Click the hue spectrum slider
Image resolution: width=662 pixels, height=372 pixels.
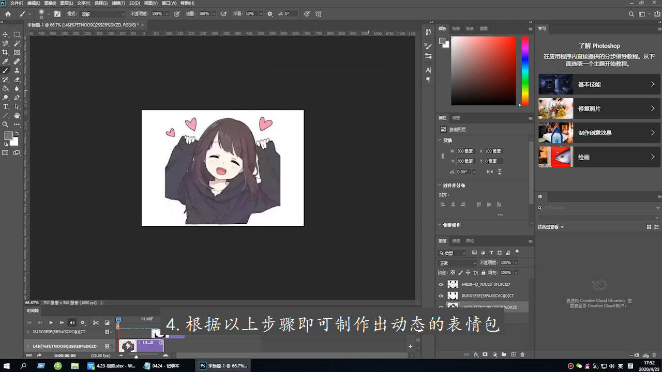(525, 71)
